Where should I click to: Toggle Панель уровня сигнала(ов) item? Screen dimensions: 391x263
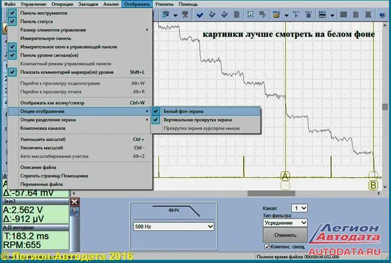pyautogui.click(x=80, y=55)
